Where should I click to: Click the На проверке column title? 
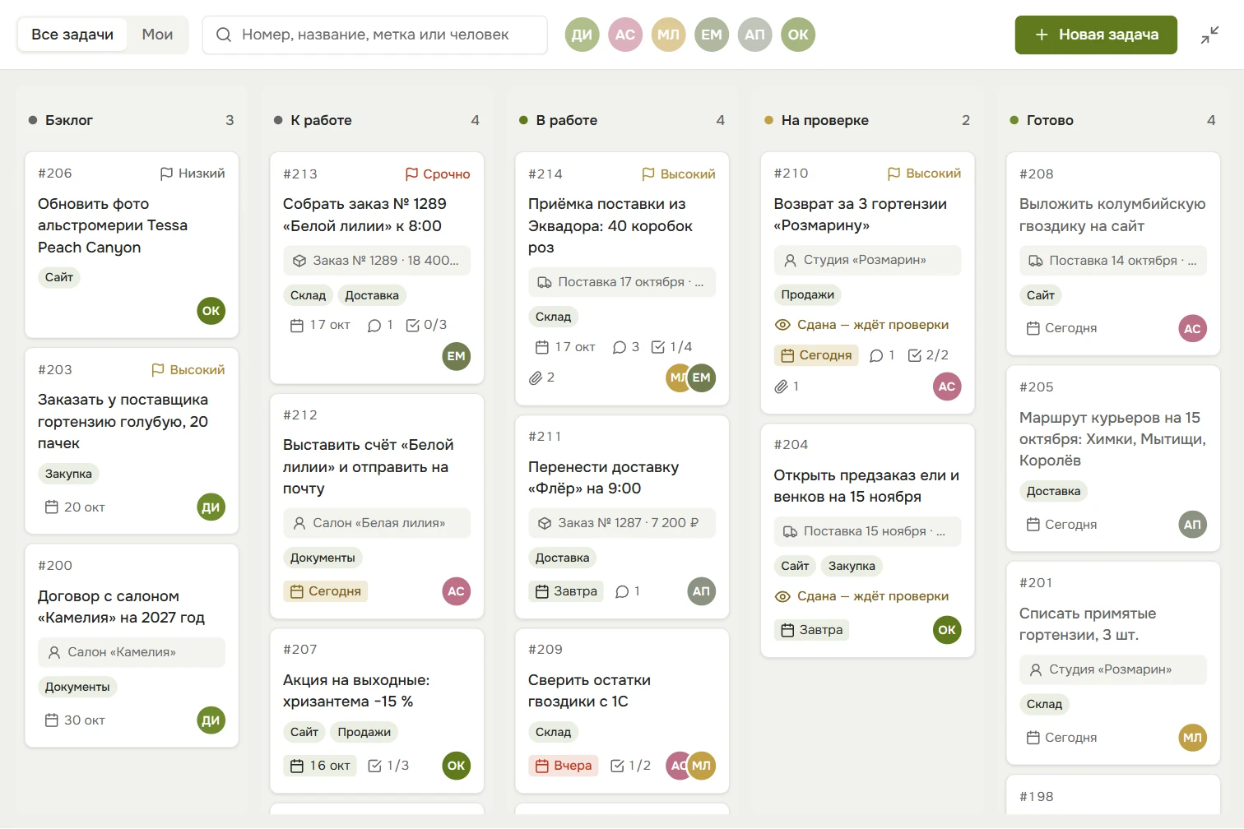825,120
